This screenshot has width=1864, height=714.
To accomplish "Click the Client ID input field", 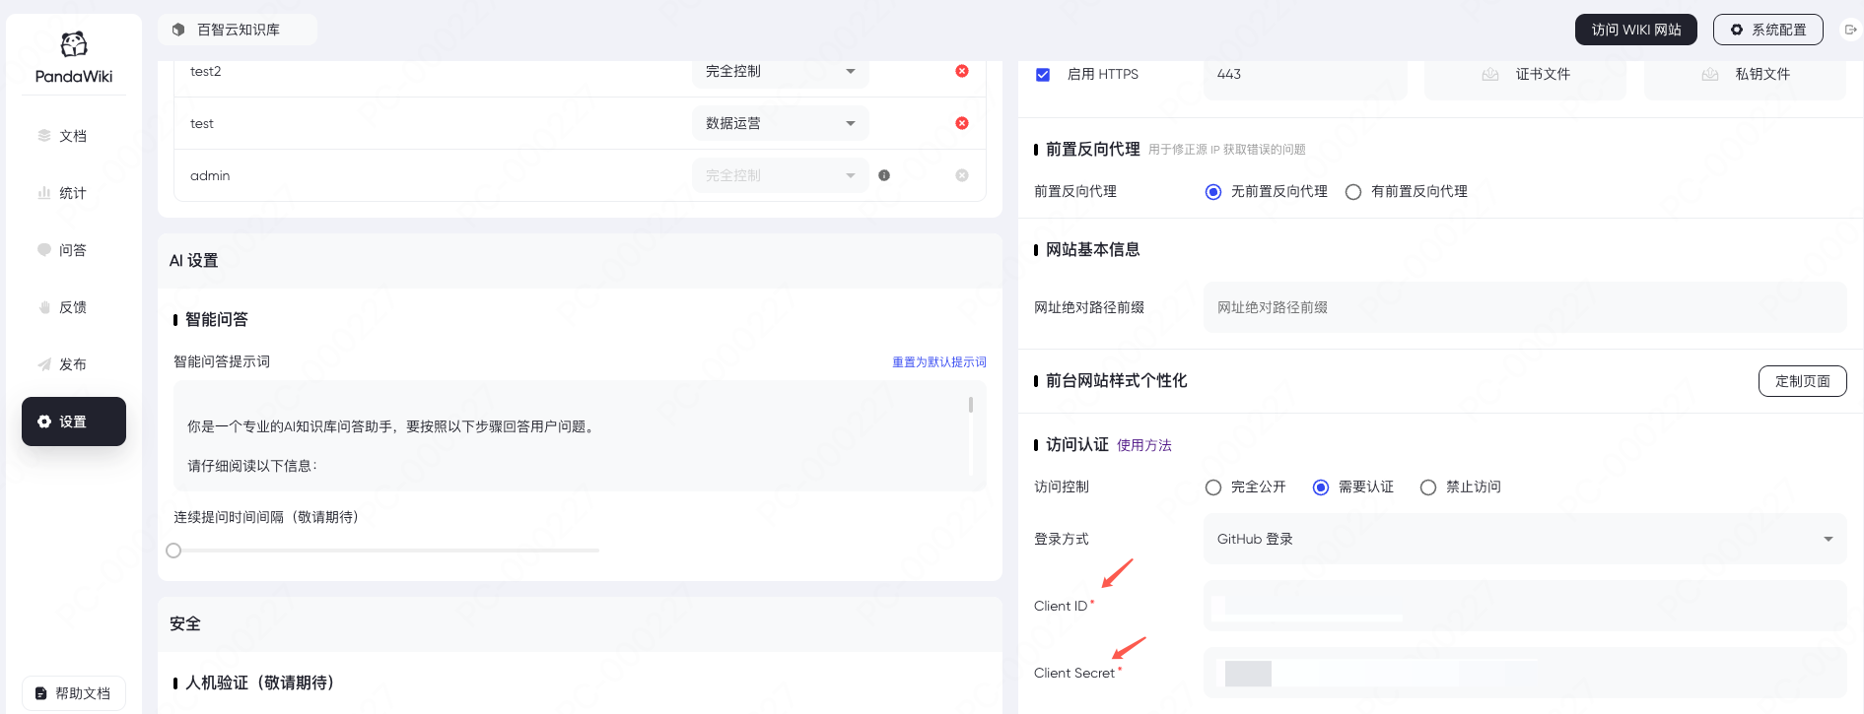I will (x=1525, y=606).
